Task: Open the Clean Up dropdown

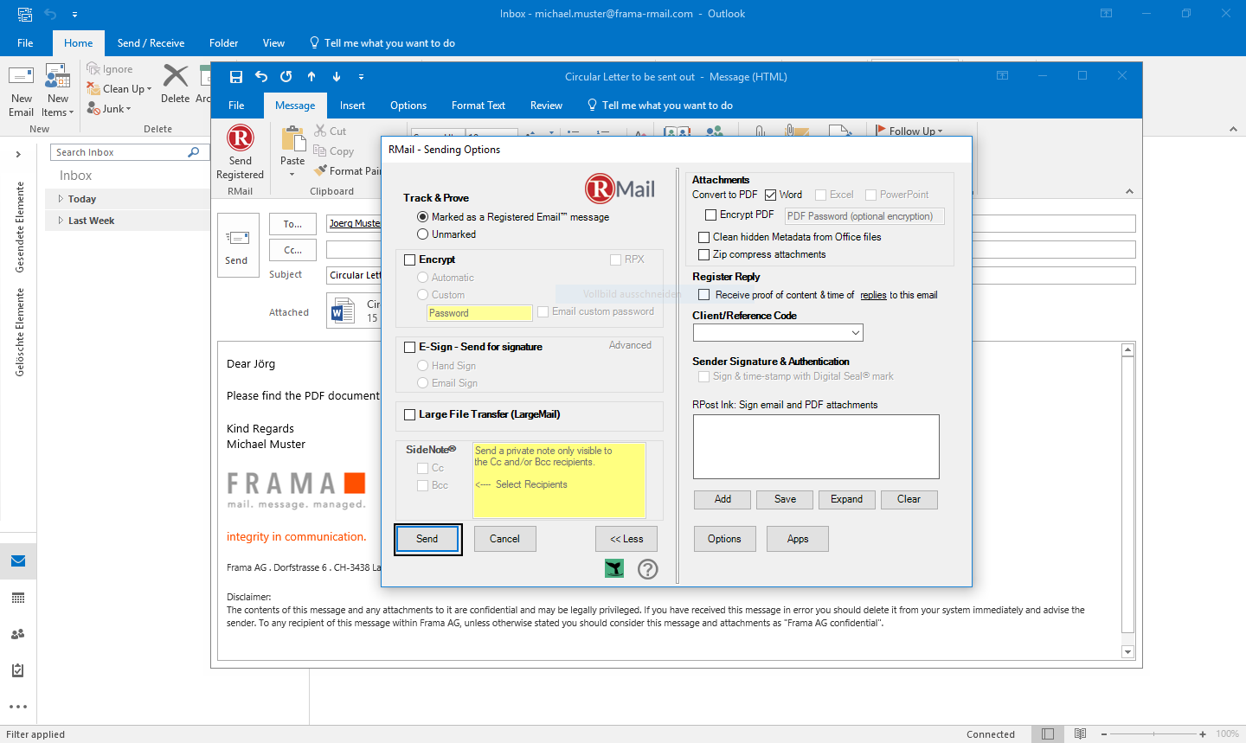Action: tap(149, 89)
